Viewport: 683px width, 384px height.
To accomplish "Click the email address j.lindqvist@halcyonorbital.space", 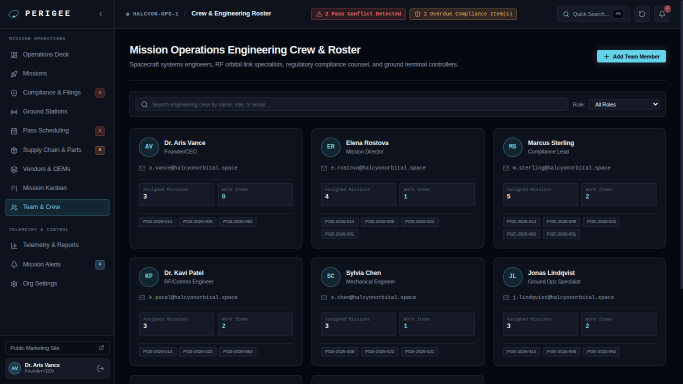I will [563, 297].
